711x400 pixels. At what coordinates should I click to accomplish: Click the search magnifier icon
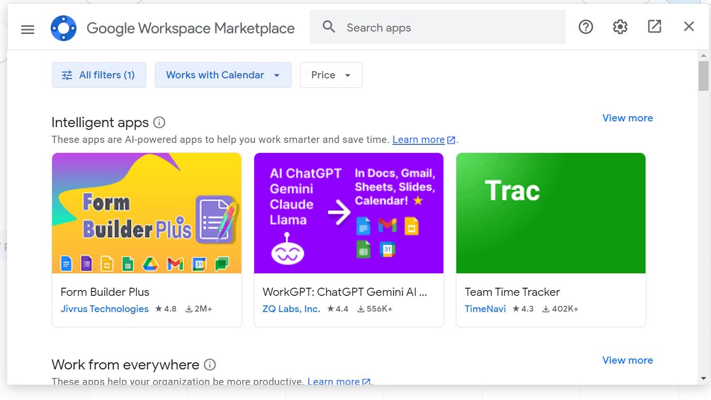[x=329, y=27]
